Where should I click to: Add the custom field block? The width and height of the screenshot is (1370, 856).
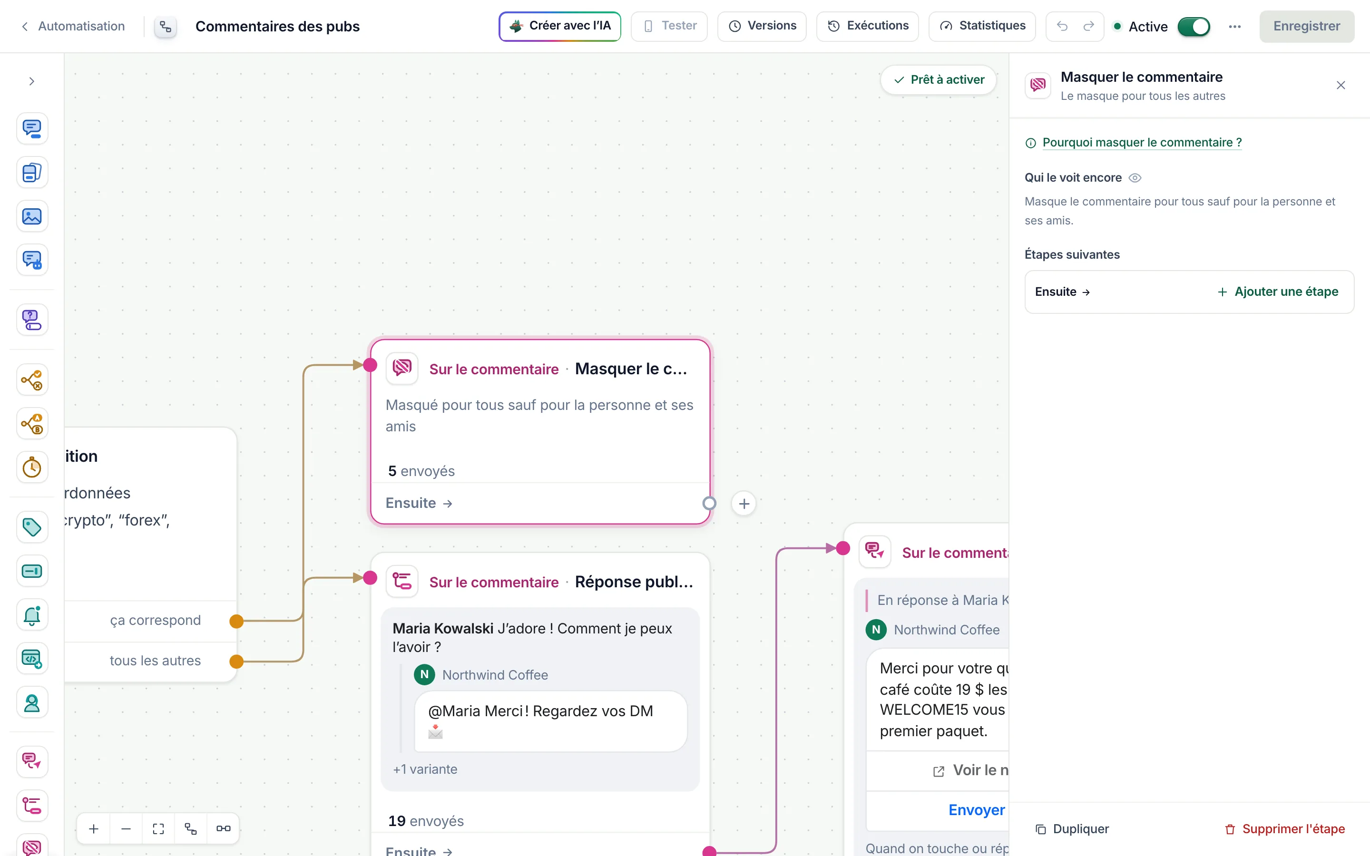coord(32,571)
